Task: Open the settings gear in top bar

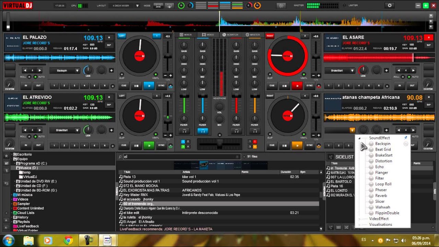Action: [x=389, y=5]
